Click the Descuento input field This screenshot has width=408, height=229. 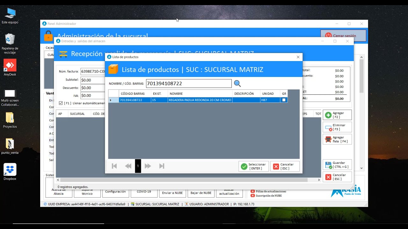pyautogui.click(x=93, y=88)
